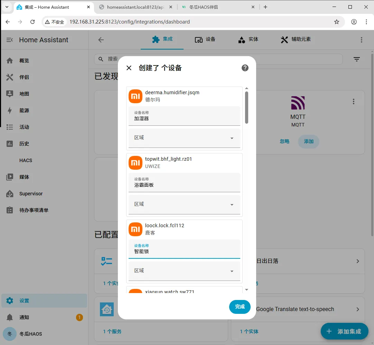Open 待办事项清单 in the sidebar
The image size is (374, 345).
[44, 210]
